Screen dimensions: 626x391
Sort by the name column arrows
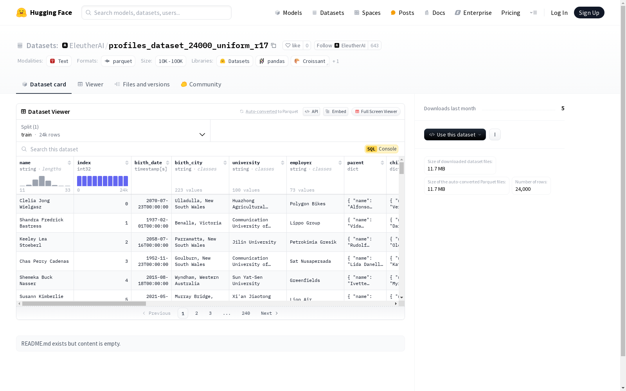click(x=69, y=163)
